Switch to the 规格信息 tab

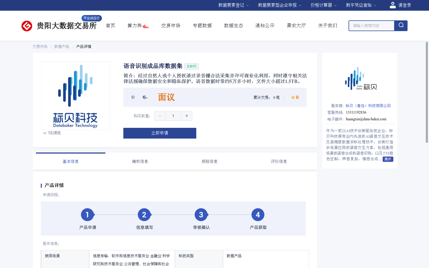[x=209, y=161]
